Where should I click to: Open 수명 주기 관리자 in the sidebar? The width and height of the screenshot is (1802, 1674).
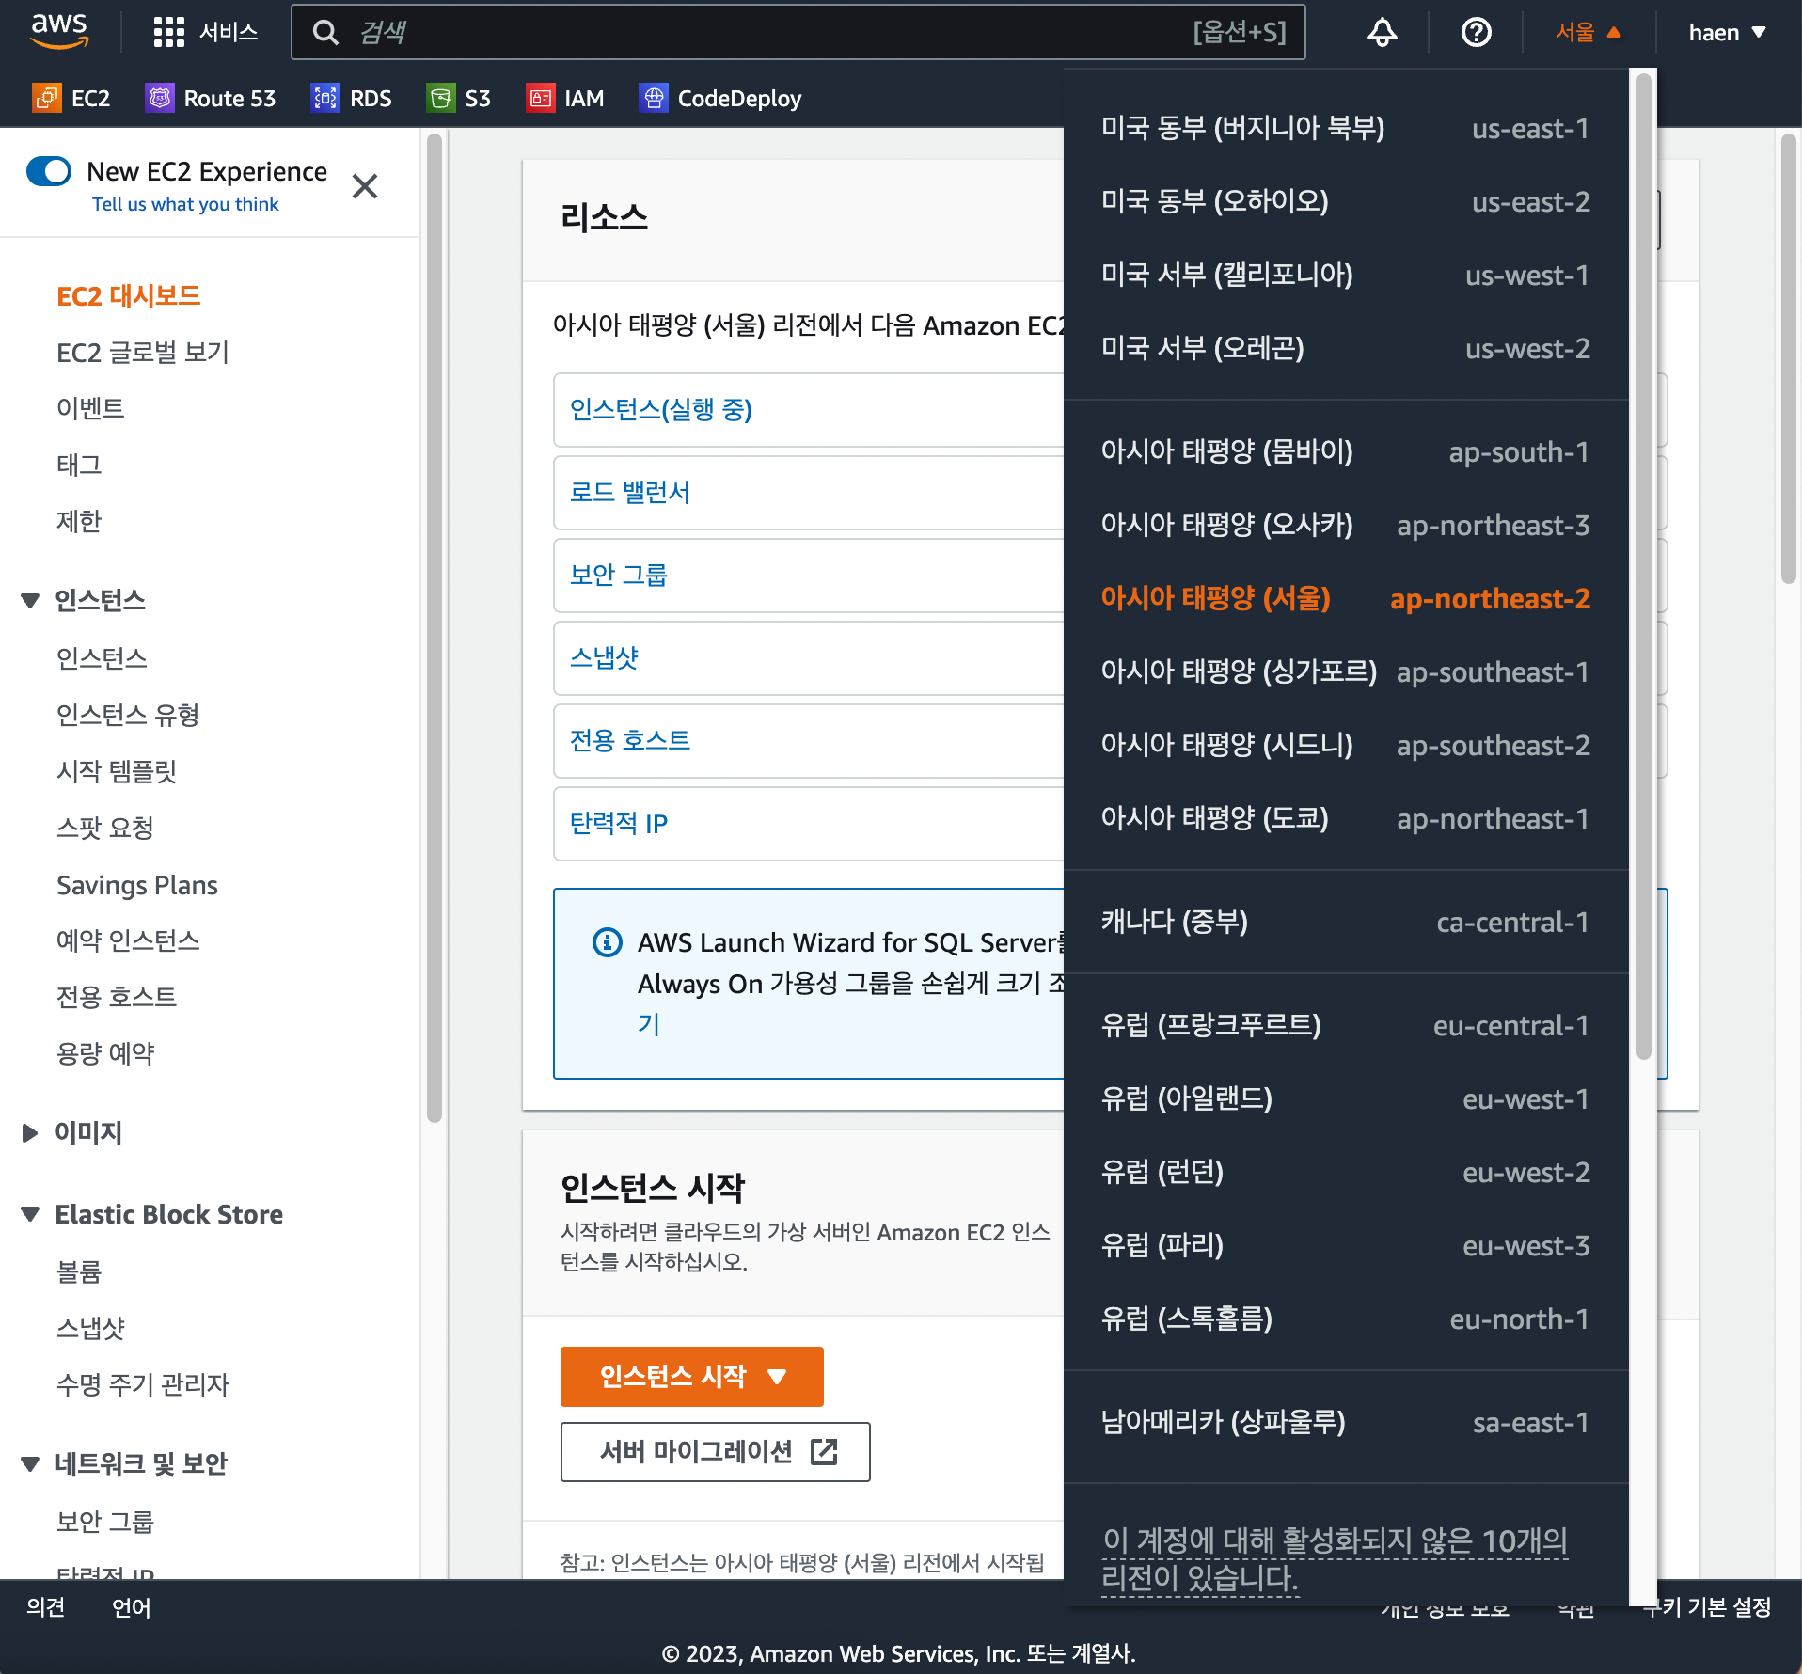point(142,1384)
